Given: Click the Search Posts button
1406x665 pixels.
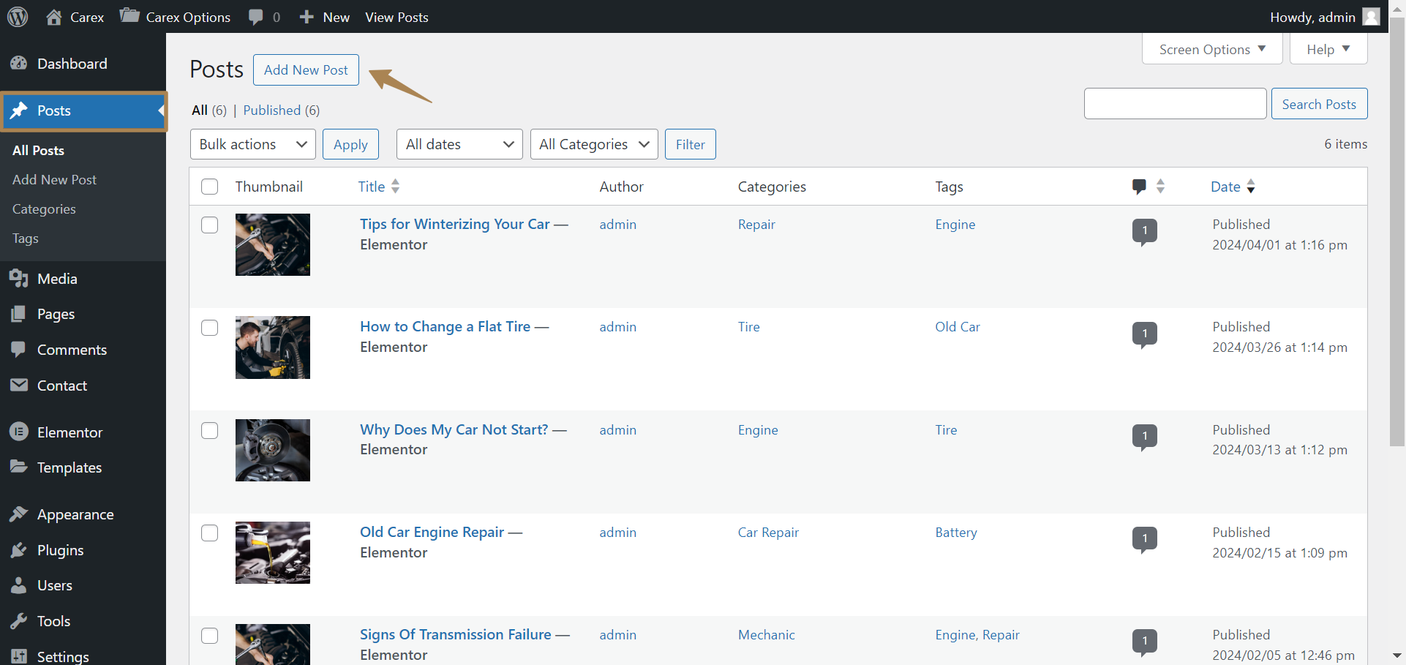Looking at the screenshot, I should (1319, 104).
